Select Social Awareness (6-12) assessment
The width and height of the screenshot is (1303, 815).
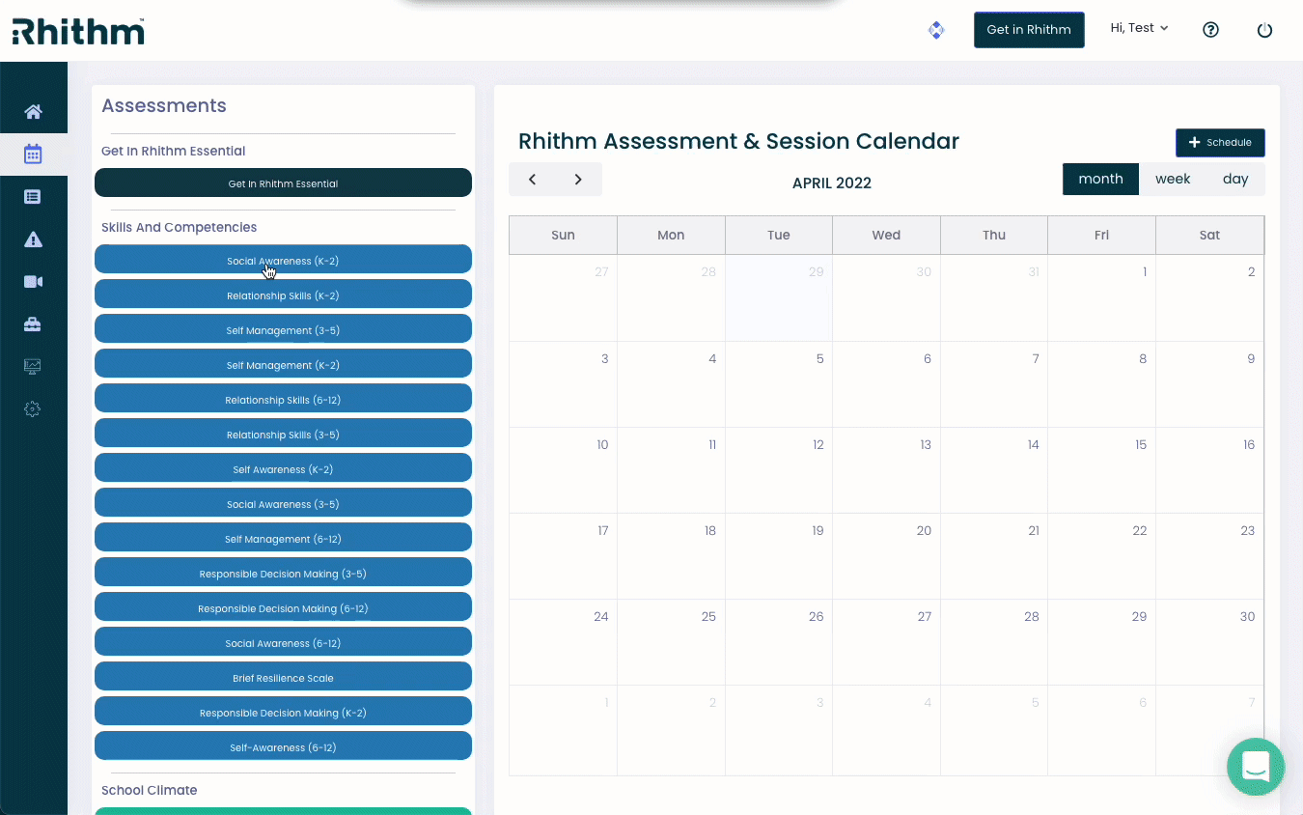tap(283, 642)
